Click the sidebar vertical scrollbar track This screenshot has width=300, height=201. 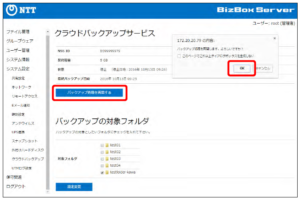48,112
